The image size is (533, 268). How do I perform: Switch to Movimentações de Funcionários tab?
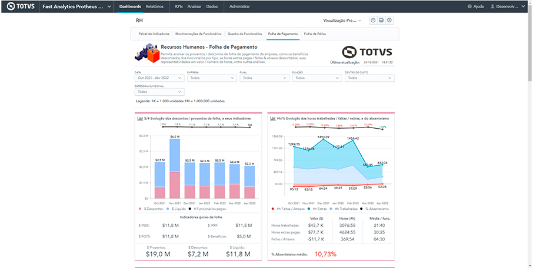point(198,34)
